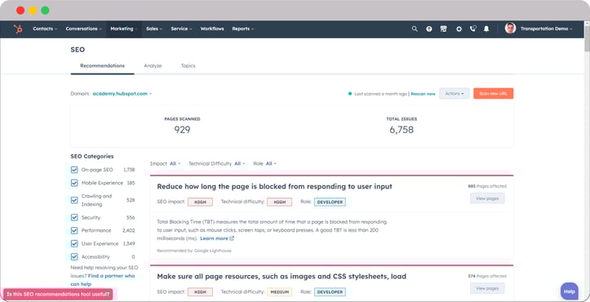
Task: Click the DEVELOPER role tag in first recommendation
Action: [x=330, y=202]
